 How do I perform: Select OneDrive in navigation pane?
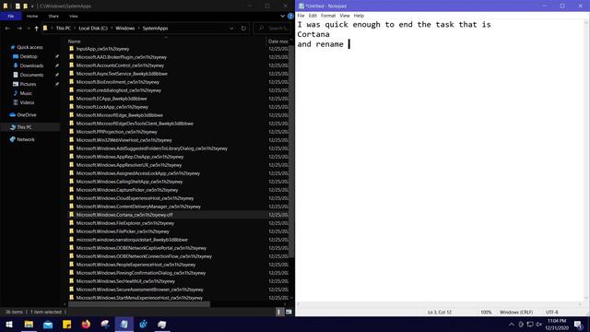coord(27,114)
